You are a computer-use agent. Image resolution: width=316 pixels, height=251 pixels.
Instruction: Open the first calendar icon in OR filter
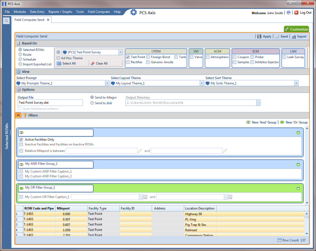(145, 197)
